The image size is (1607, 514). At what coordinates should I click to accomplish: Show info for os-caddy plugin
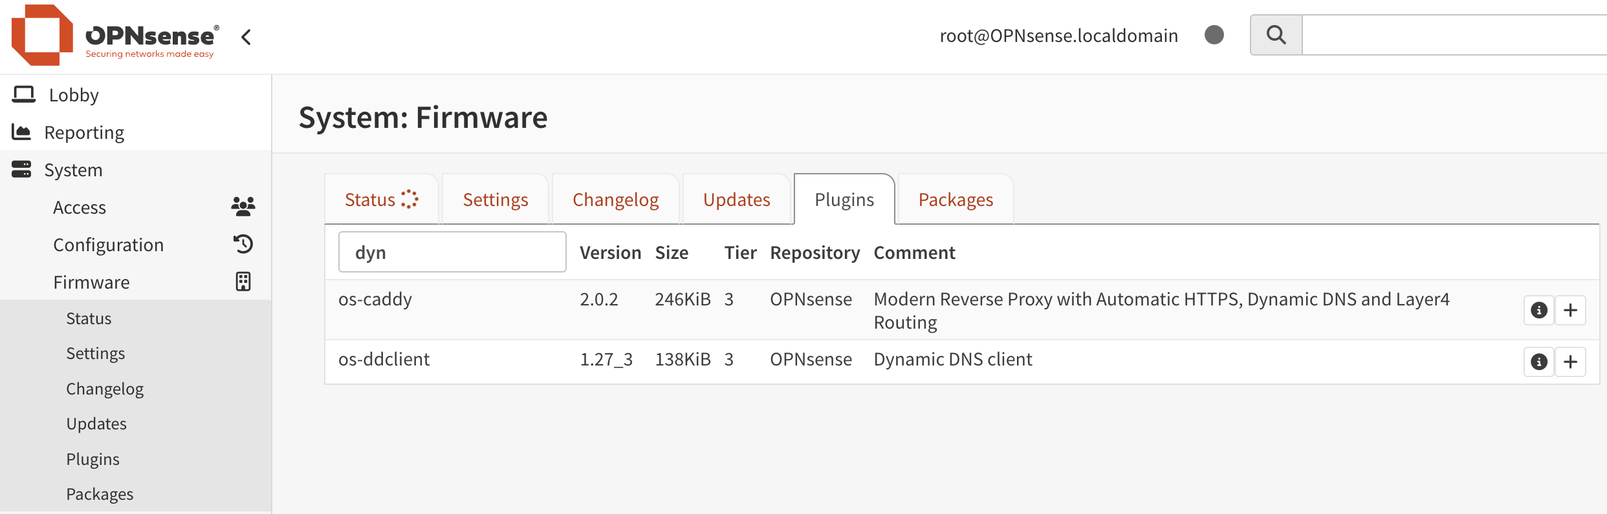(x=1538, y=311)
